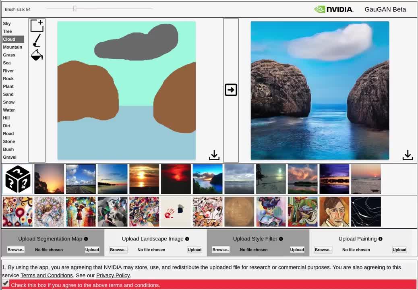Open info icon beside Upload Style Filter
Viewport: 418px width, 290px height.
[x=281, y=239]
